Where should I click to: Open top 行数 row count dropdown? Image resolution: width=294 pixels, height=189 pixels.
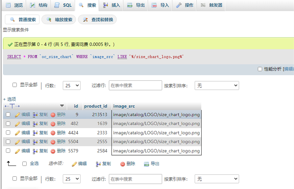coord(72,85)
